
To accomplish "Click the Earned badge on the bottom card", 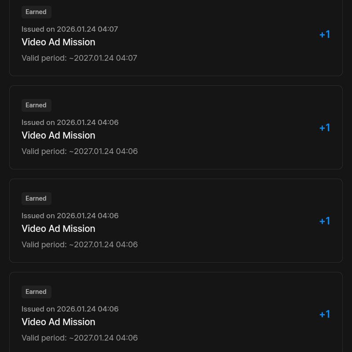I will click(x=36, y=292).
